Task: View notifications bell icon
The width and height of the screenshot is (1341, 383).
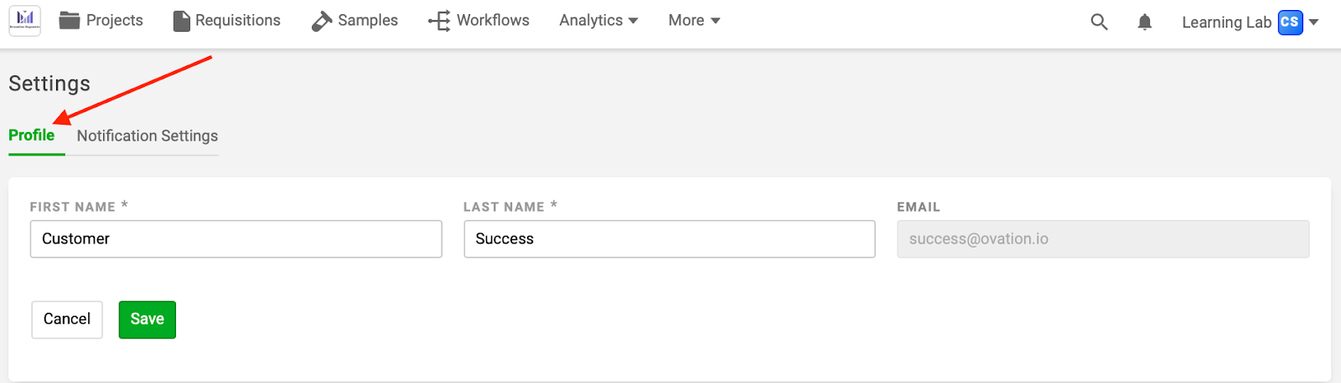Action: click(x=1144, y=22)
